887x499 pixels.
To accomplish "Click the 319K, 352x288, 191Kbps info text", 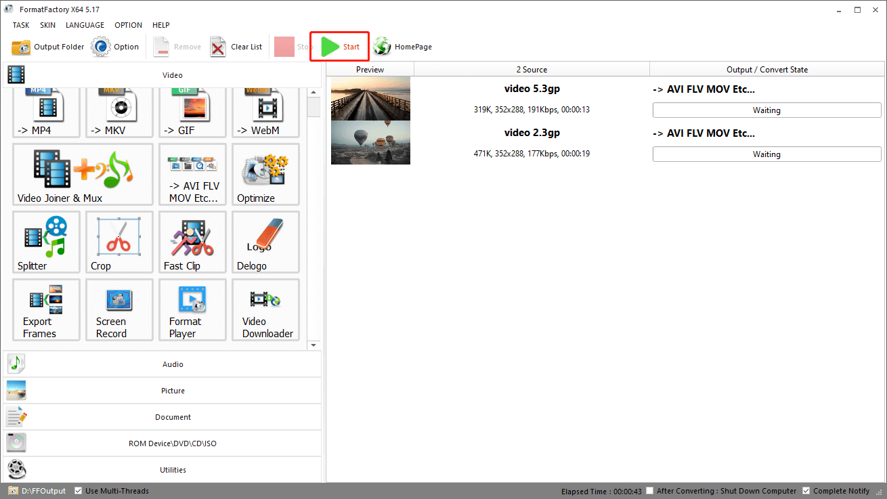I will (532, 110).
